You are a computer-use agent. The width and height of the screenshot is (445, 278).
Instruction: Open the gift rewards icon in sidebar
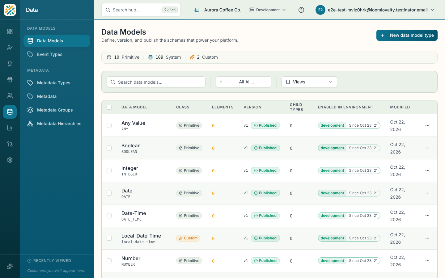pyautogui.click(x=10, y=80)
